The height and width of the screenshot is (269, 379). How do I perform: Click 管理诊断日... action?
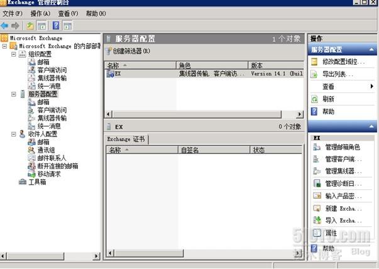343,184
